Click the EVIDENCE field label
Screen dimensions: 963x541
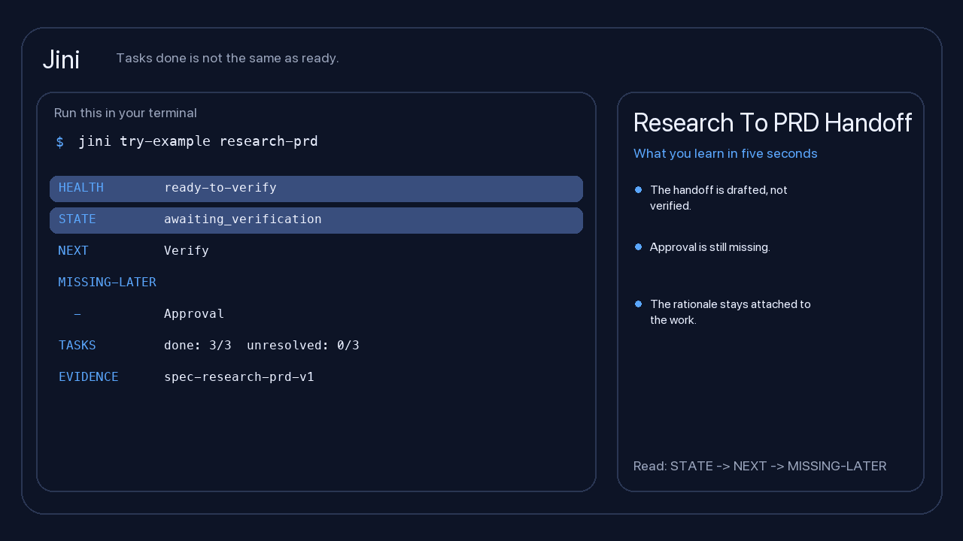pos(89,377)
